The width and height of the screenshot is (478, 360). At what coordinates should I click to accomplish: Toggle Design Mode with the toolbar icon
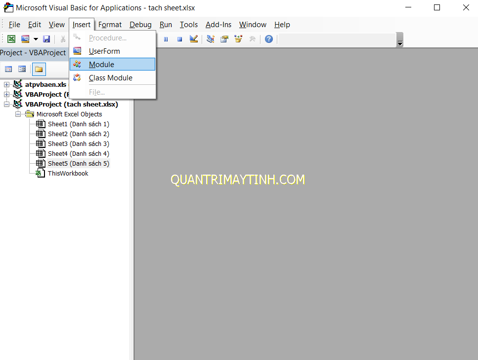point(194,39)
